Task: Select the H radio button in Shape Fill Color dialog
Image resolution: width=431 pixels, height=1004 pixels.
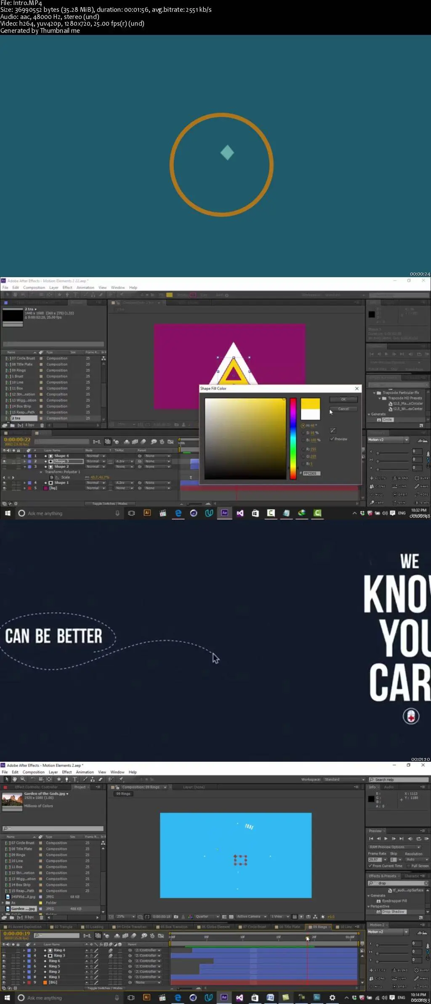Action: [303, 426]
